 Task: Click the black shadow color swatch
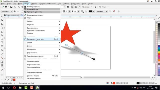(x=90, y=11)
